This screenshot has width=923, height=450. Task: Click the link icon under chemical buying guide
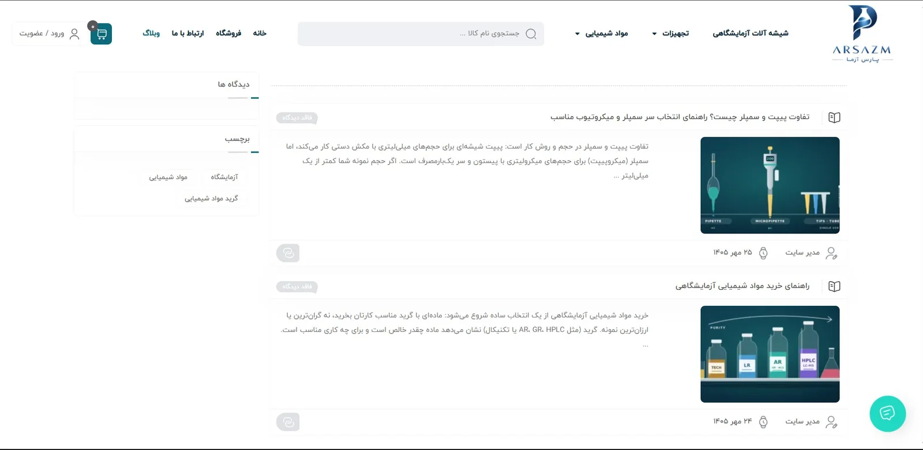pos(288,422)
